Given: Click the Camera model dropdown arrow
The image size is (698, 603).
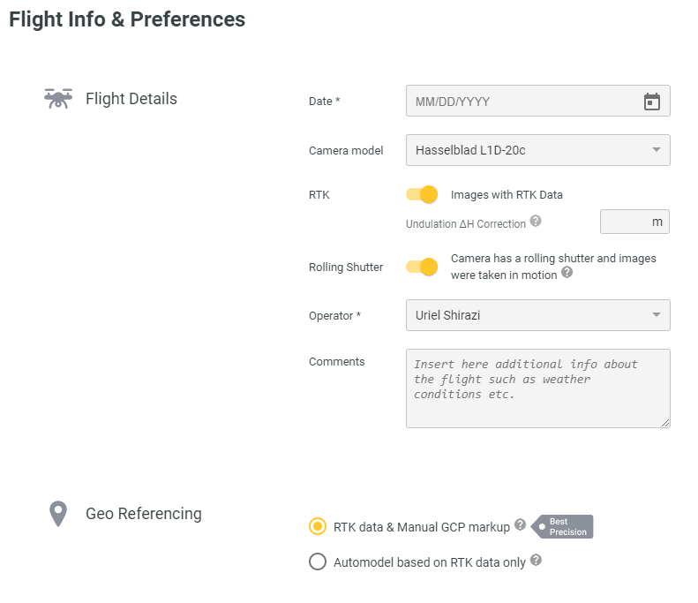Looking at the screenshot, I should [657, 149].
